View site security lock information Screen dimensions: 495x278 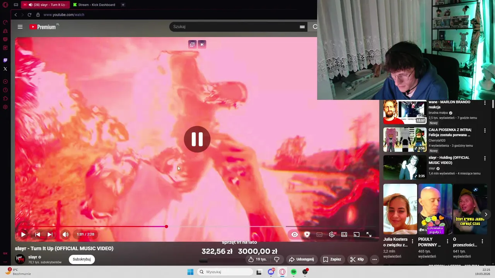(x=38, y=15)
